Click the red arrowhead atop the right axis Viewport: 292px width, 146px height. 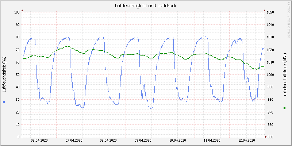pyautogui.click(x=264, y=11)
